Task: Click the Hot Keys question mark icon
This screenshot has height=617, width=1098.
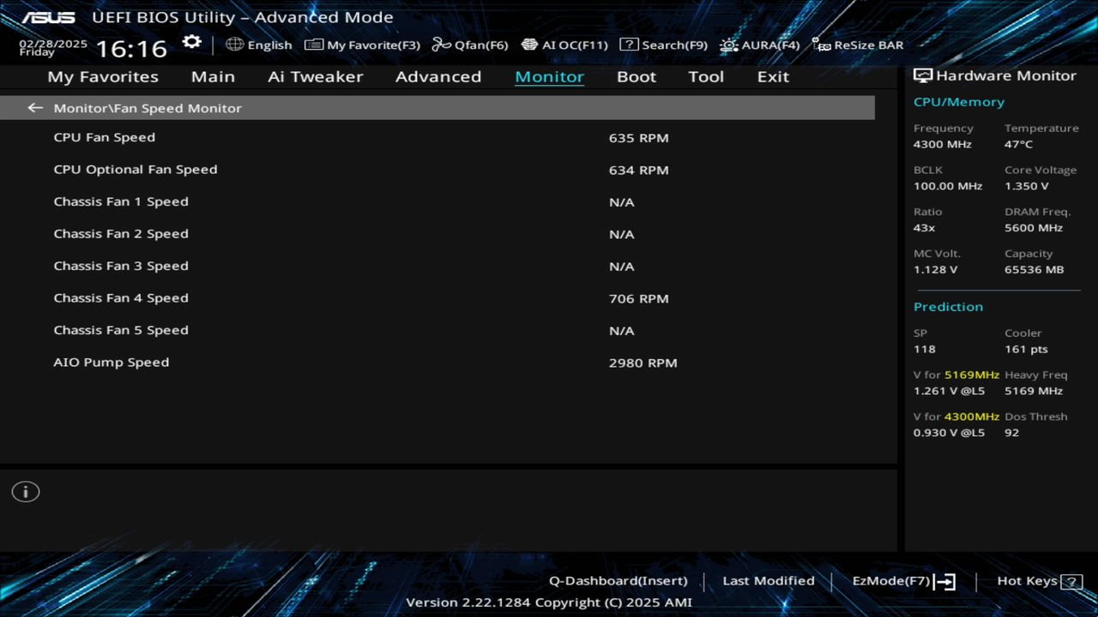Action: [x=1071, y=582]
